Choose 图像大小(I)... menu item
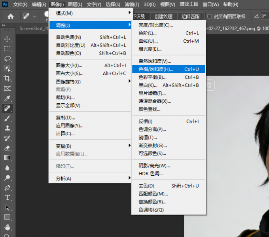 (x=90, y=65)
